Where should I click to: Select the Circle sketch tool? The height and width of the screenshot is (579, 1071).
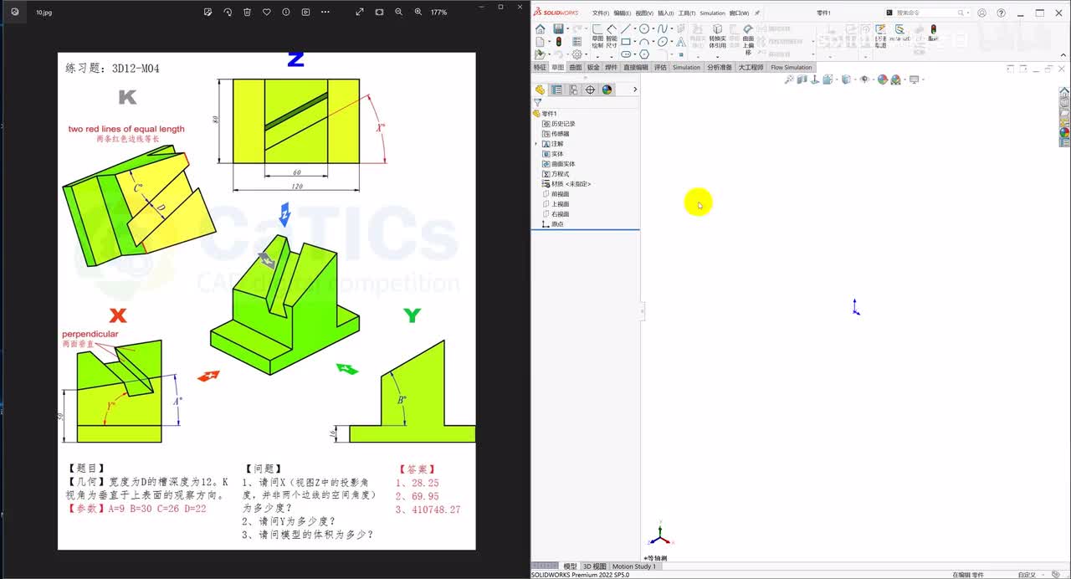click(644, 28)
